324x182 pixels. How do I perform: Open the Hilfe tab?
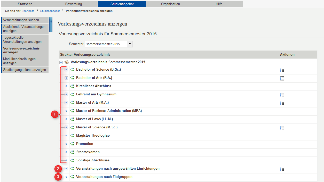(219, 4)
